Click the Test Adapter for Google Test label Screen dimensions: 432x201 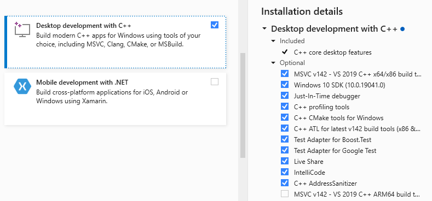click(x=335, y=151)
